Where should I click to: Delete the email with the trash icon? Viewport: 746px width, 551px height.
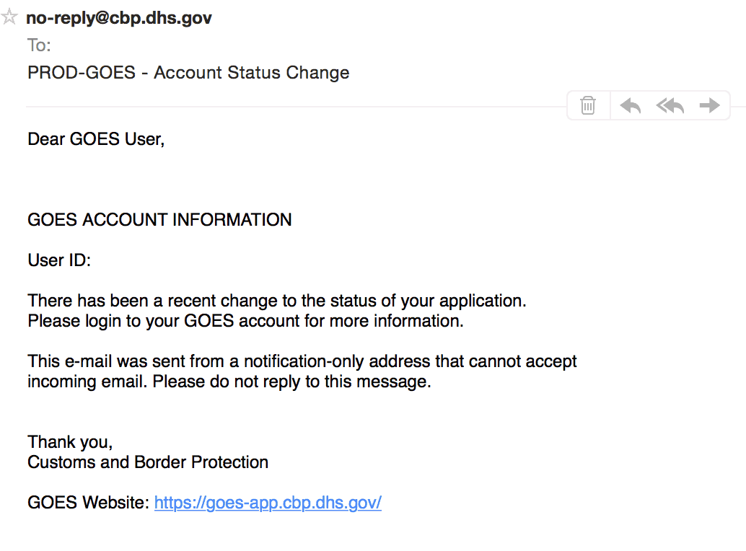coord(589,105)
